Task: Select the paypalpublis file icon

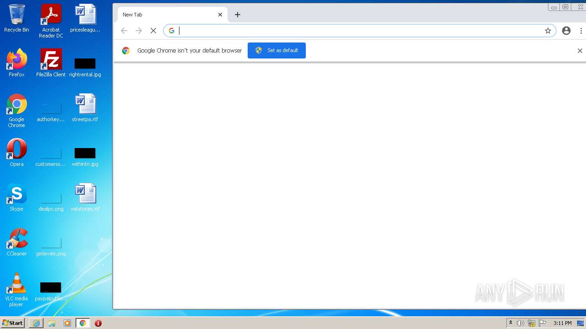Action: pyautogui.click(x=51, y=291)
